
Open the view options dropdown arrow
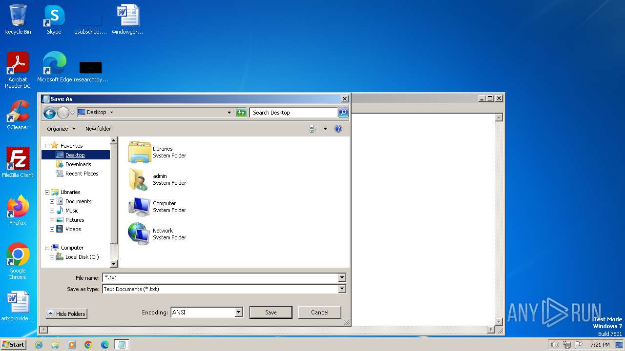click(x=325, y=129)
